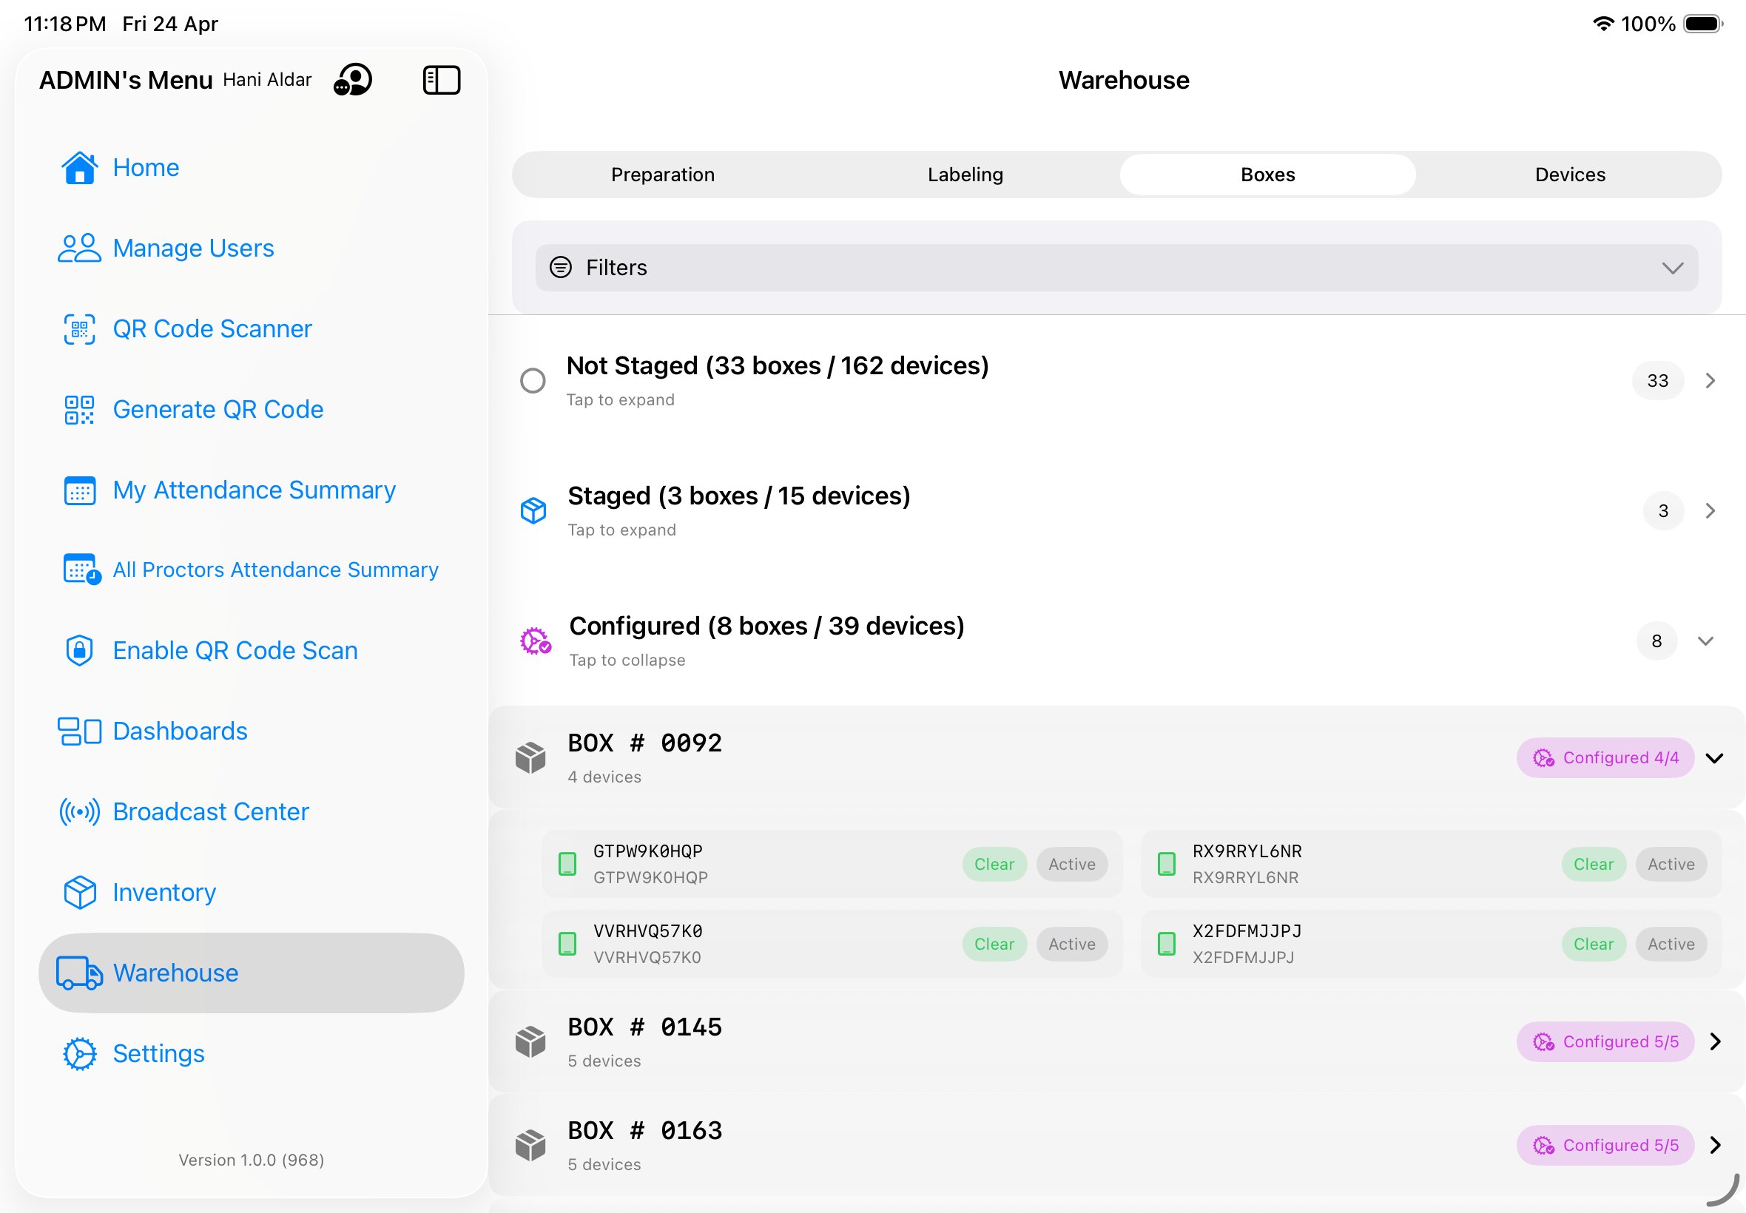Collapse the Configured boxes section

coord(1708,641)
